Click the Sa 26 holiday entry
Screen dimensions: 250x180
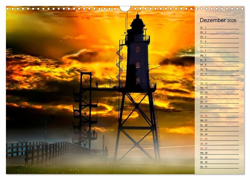coord(219,144)
